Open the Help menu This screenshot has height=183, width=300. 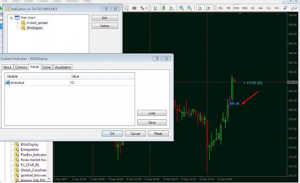pyautogui.click(x=87, y=1)
